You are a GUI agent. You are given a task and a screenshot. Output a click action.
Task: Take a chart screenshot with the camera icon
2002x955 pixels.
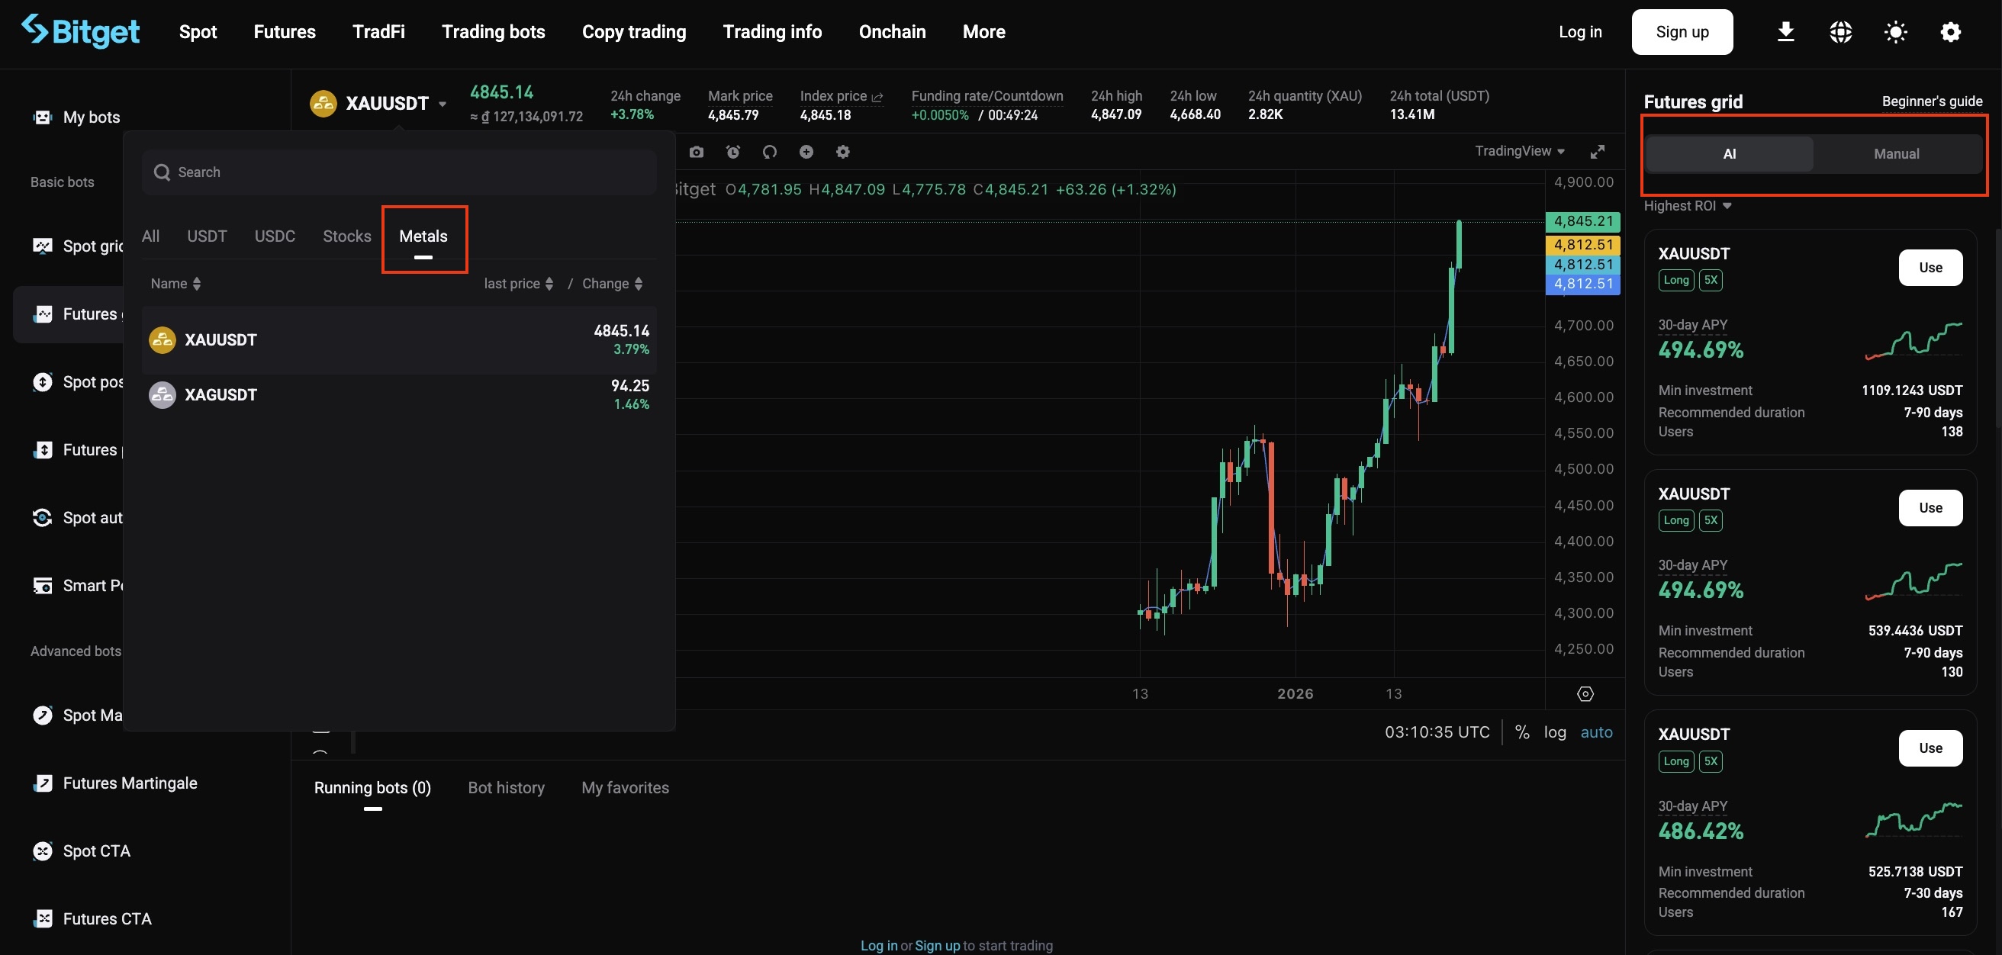click(x=697, y=152)
